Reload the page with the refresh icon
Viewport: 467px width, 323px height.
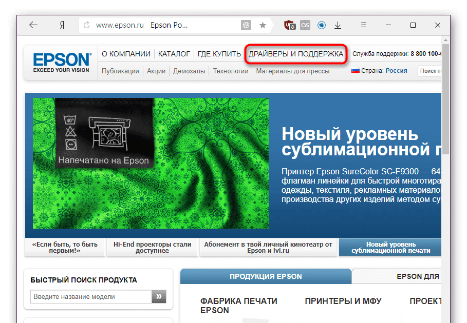point(86,25)
